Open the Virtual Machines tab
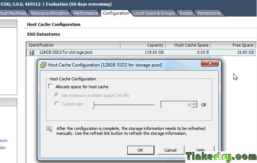This screenshot has width=257, height=163. pos(13,13)
